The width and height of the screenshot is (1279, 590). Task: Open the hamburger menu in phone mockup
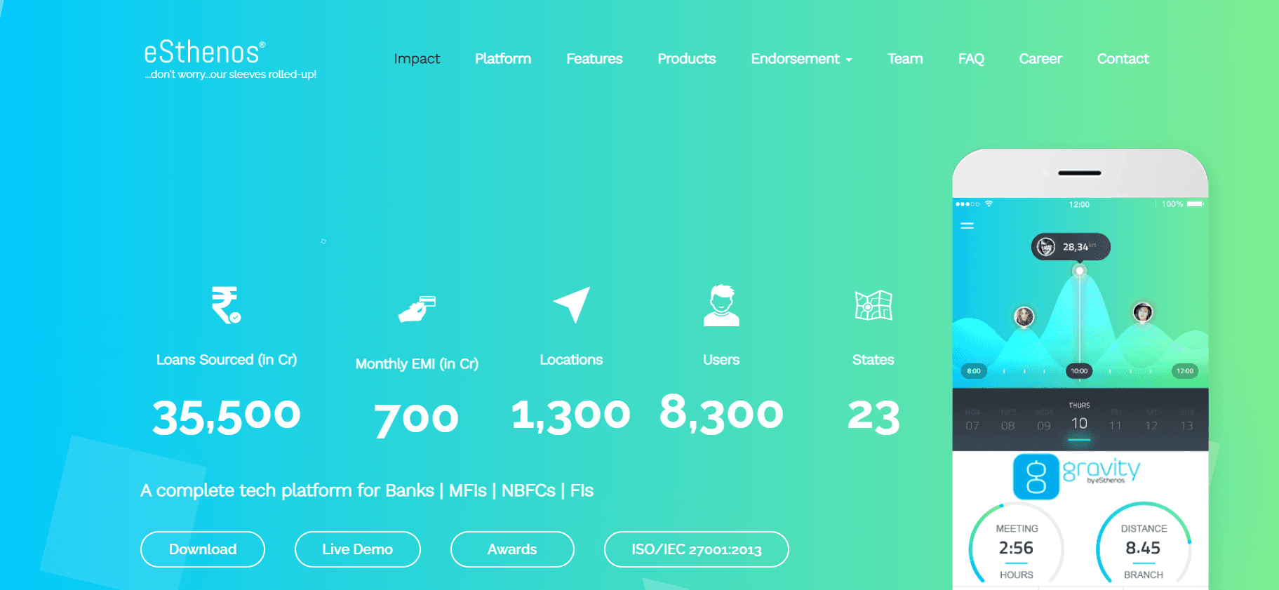tap(967, 226)
